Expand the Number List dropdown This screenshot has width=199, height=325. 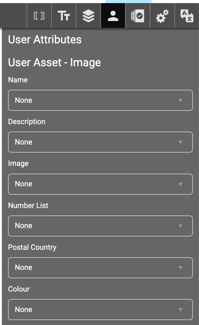[x=100, y=226]
